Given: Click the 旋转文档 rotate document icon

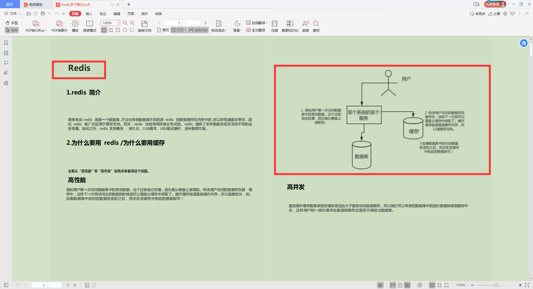Looking at the screenshot, I should pyautogui.click(x=144, y=24).
